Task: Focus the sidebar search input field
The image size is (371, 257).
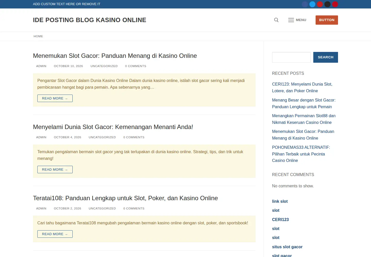Action: click(x=291, y=57)
